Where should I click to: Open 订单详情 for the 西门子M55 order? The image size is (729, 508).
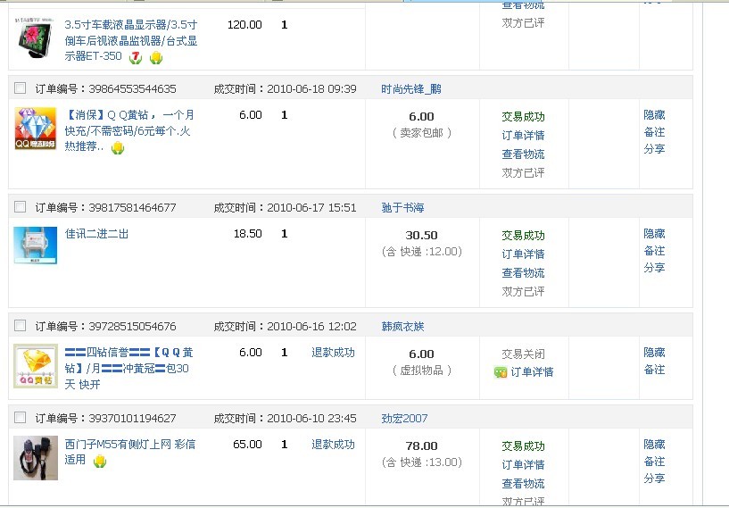click(x=523, y=464)
